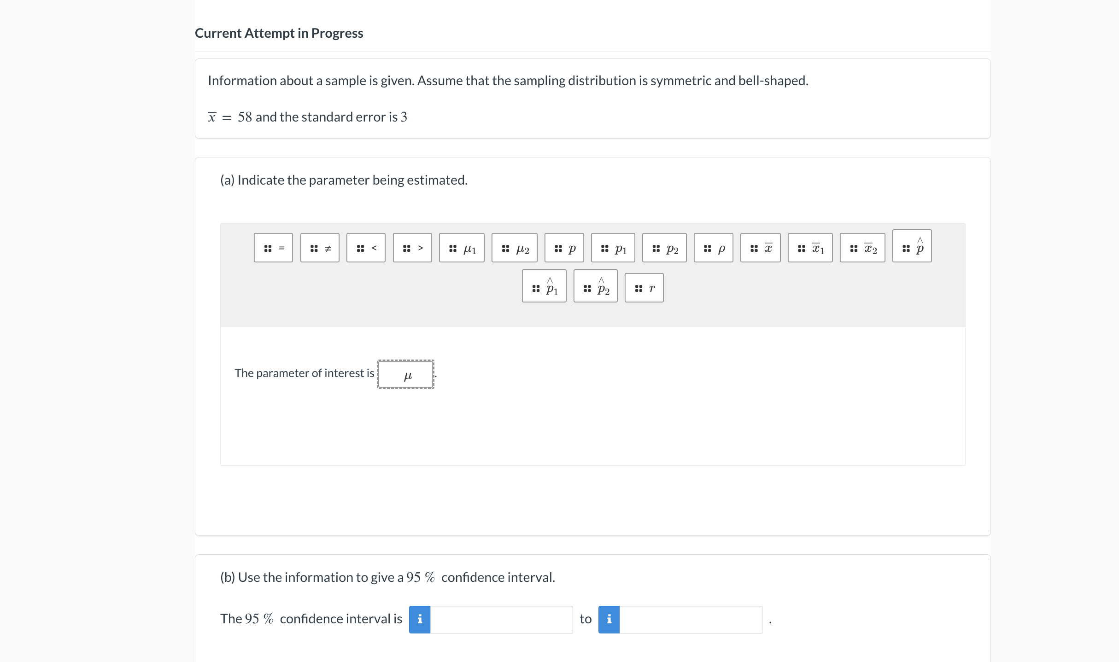
Task: Select the x̄ sample mean tile
Action: coord(761,247)
